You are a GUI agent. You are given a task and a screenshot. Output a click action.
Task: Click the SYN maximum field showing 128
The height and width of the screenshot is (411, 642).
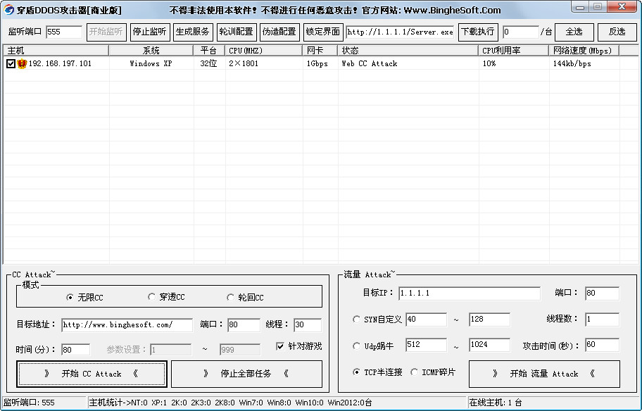pyautogui.click(x=489, y=320)
